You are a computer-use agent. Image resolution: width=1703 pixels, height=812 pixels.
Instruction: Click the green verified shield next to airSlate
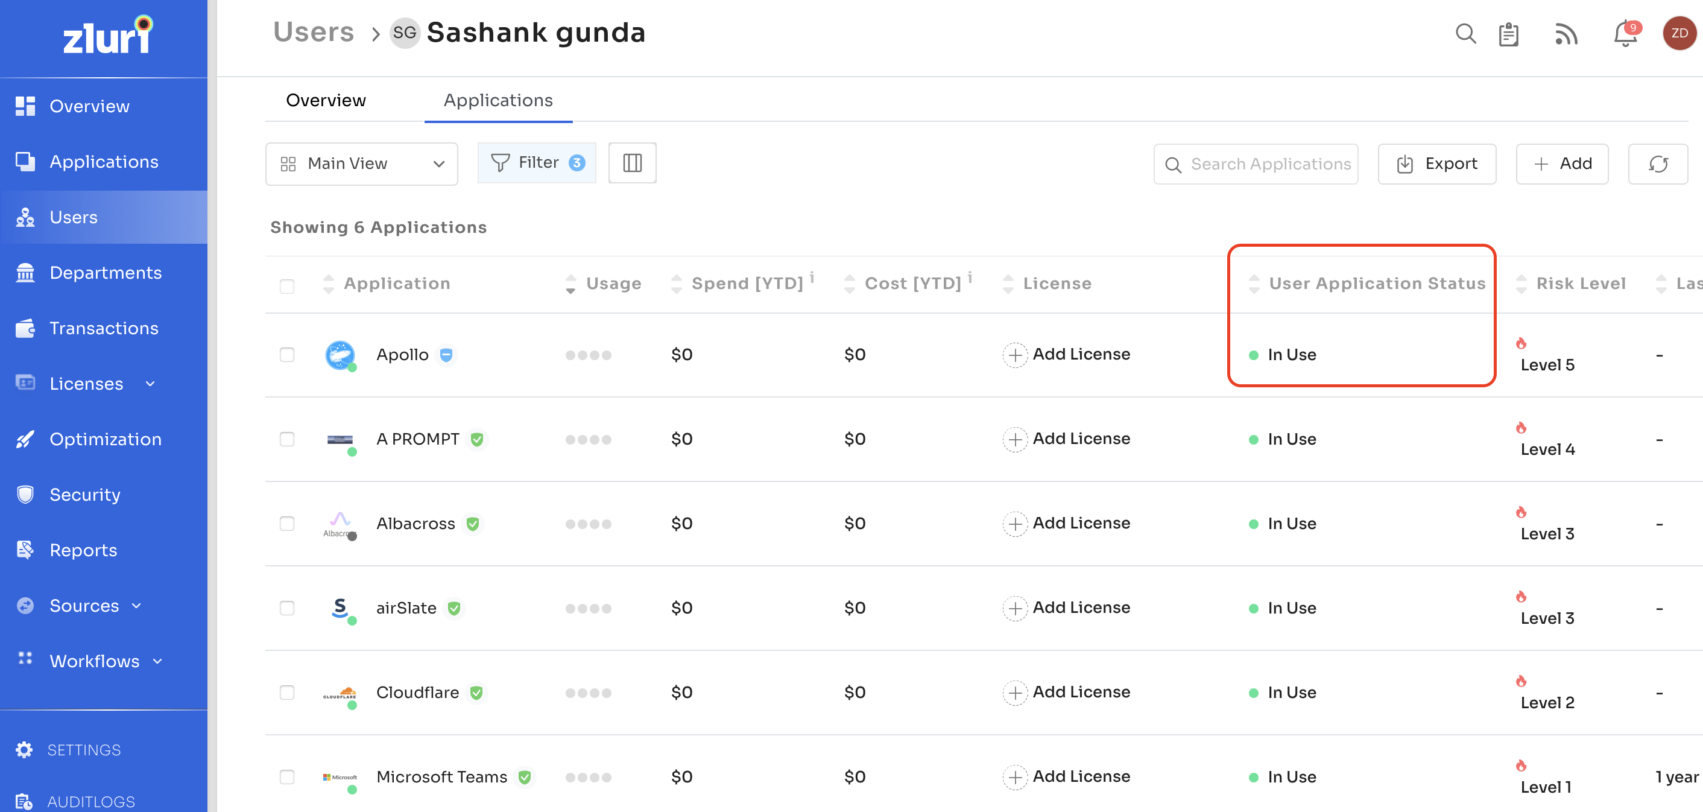[x=454, y=608]
